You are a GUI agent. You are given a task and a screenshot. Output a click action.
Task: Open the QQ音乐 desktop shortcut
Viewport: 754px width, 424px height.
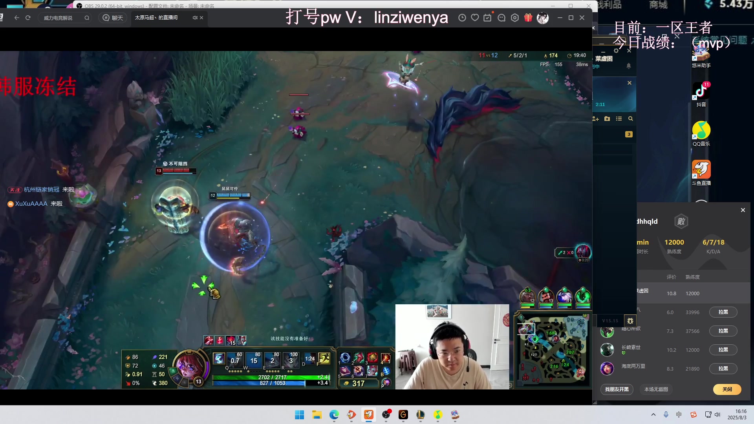coord(701,134)
